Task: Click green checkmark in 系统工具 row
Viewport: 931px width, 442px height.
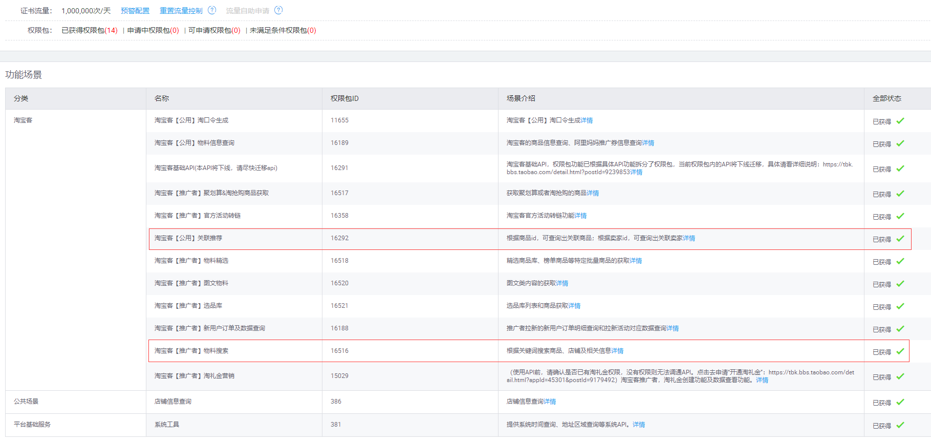Action: point(900,425)
